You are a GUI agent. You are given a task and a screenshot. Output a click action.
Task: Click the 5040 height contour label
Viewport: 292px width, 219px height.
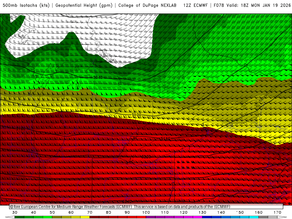tap(98, 77)
